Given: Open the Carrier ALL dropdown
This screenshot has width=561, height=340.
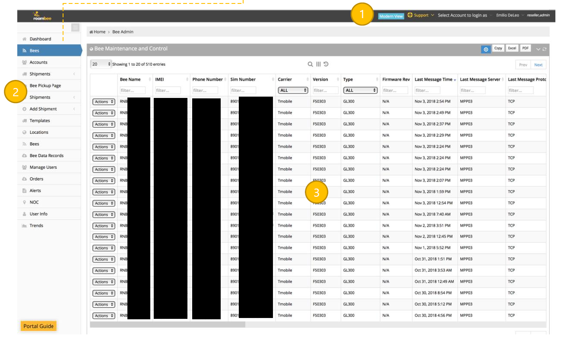Looking at the screenshot, I should pyautogui.click(x=293, y=90).
